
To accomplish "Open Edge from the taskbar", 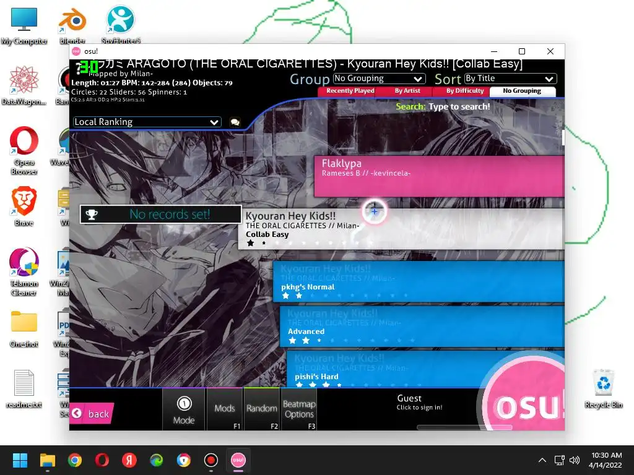I will click(157, 460).
